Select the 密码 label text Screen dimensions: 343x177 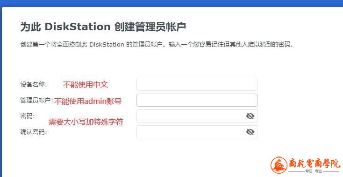click(x=28, y=116)
